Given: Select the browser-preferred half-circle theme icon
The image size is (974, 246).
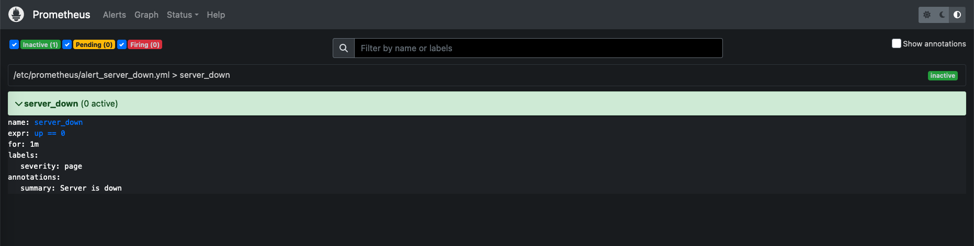Looking at the screenshot, I should (x=957, y=15).
